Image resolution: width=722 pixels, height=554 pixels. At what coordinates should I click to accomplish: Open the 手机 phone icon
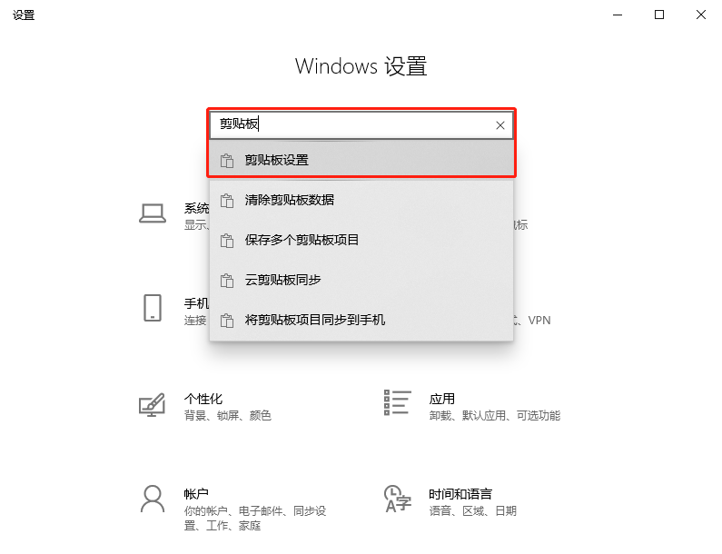pos(153,308)
